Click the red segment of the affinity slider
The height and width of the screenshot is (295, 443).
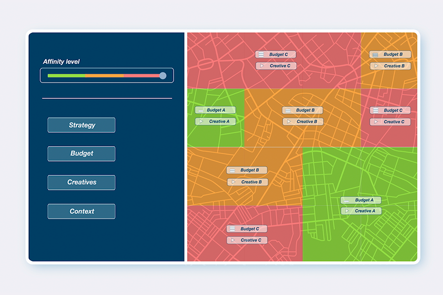(x=141, y=76)
